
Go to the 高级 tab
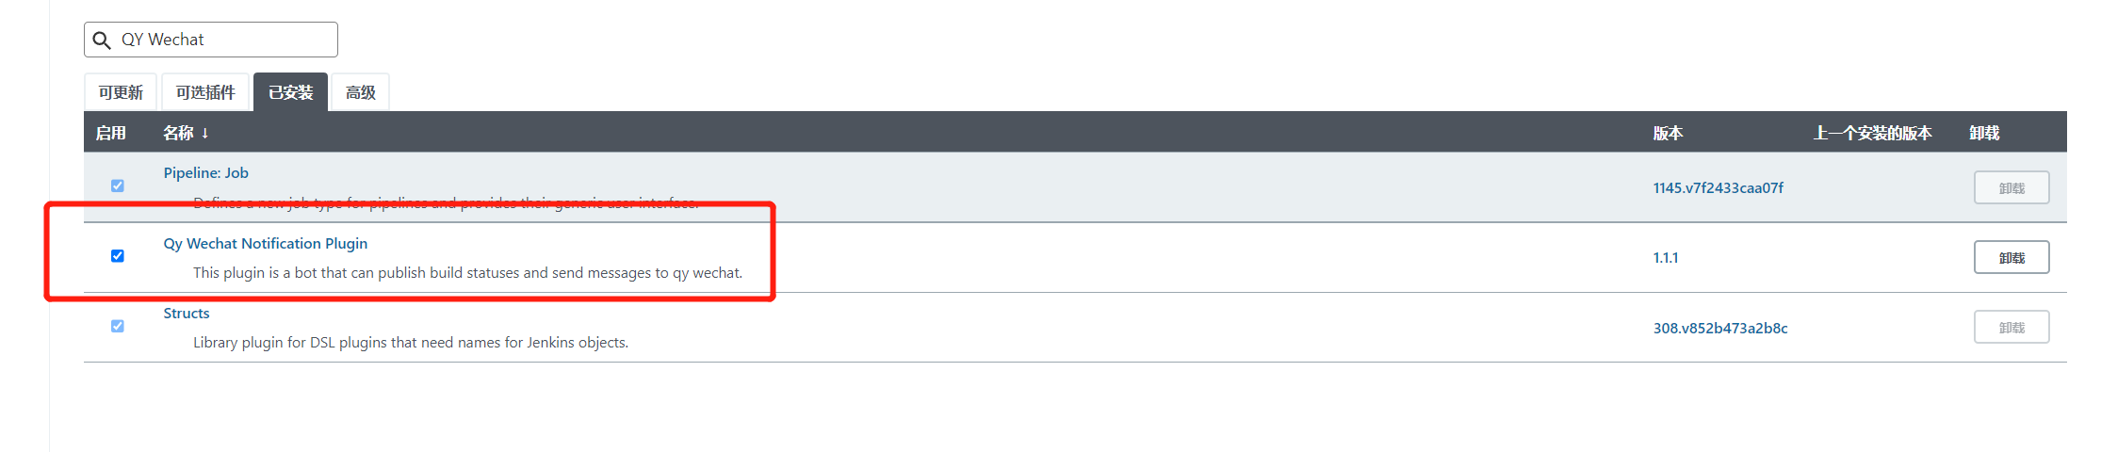pyautogui.click(x=360, y=92)
